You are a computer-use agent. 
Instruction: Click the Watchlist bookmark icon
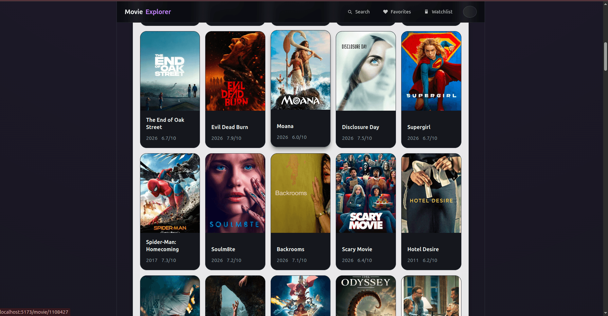click(426, 12)
